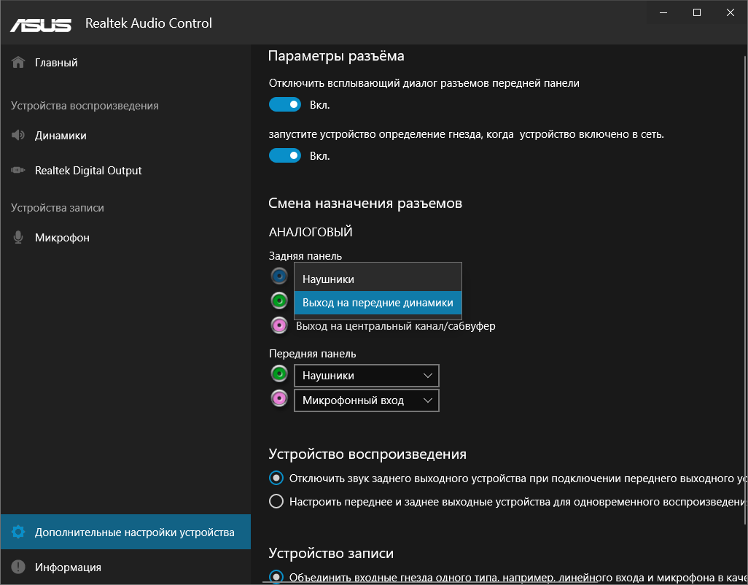Click the Realtek Digital Output device icon

(18, 170)
